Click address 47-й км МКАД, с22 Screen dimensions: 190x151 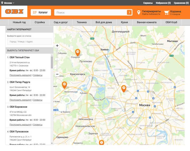coord(18,112)
